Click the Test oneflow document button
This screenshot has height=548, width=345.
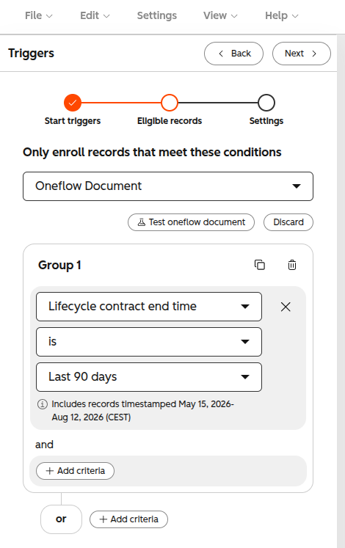(191, 222)
